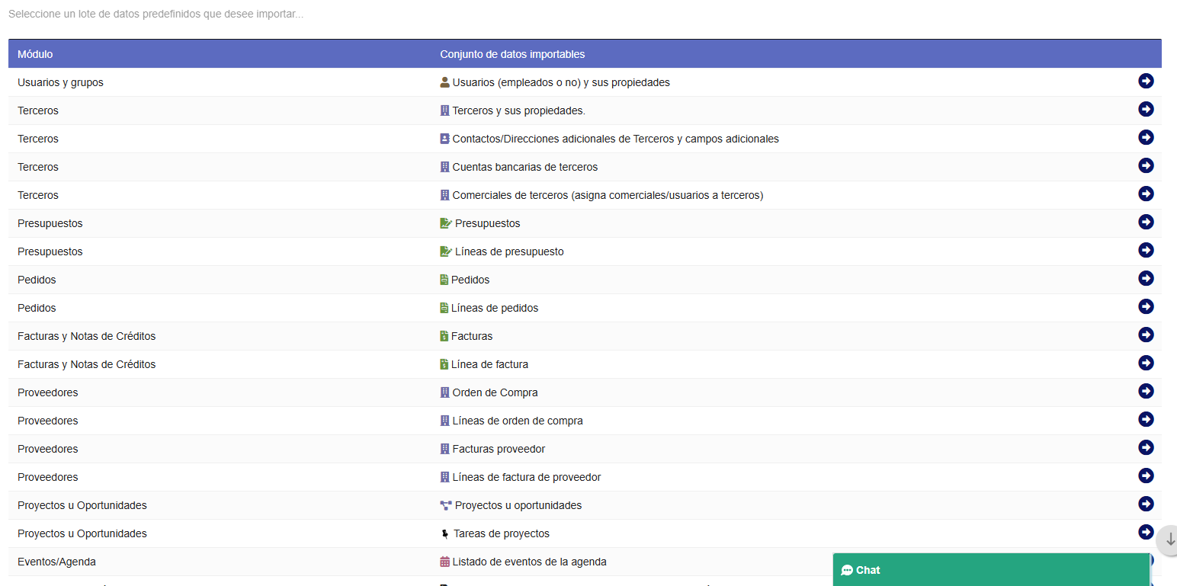Click the import arrow for Usuarios y grupos

pyautogui.click(x=1146, y=81)
